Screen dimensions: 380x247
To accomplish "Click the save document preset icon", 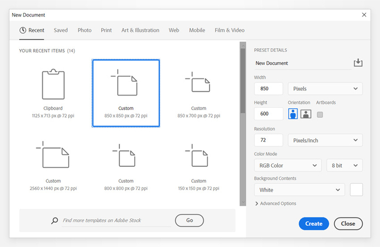I will pos(358,63).
